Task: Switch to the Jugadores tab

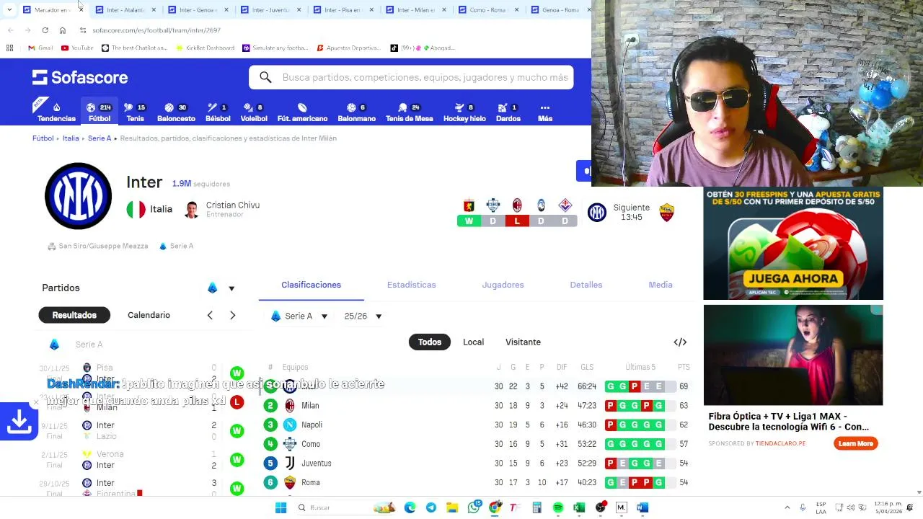Action: (503, 285)
